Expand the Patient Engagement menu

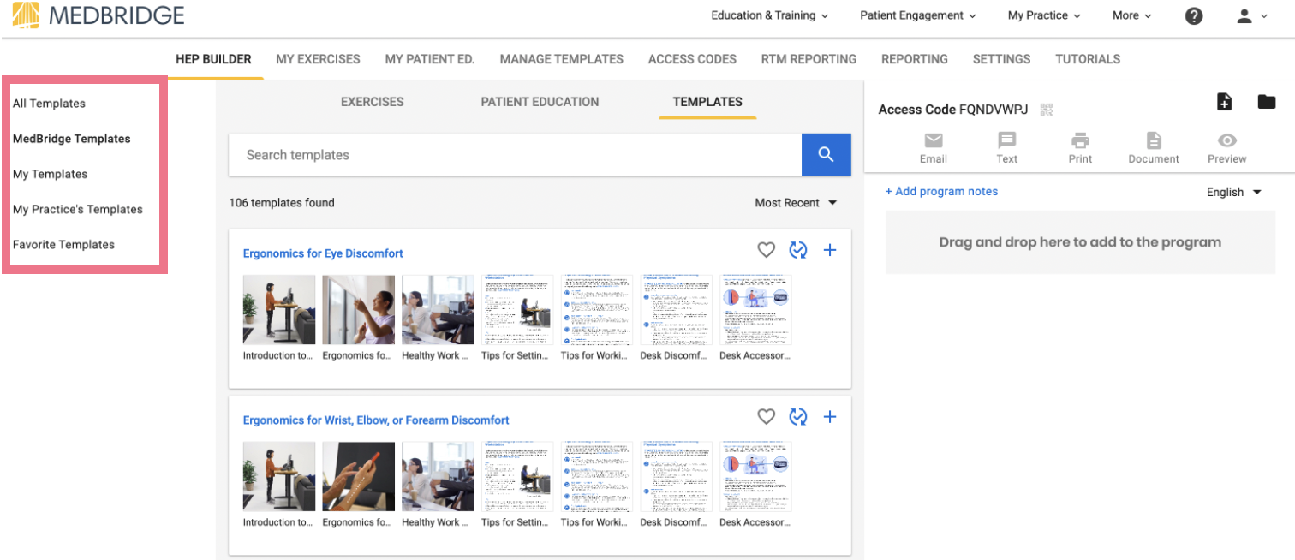click(x=918, y=15)
